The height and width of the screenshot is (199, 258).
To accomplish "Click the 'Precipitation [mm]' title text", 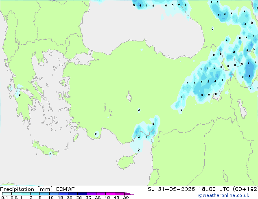I will pos(26,189).
